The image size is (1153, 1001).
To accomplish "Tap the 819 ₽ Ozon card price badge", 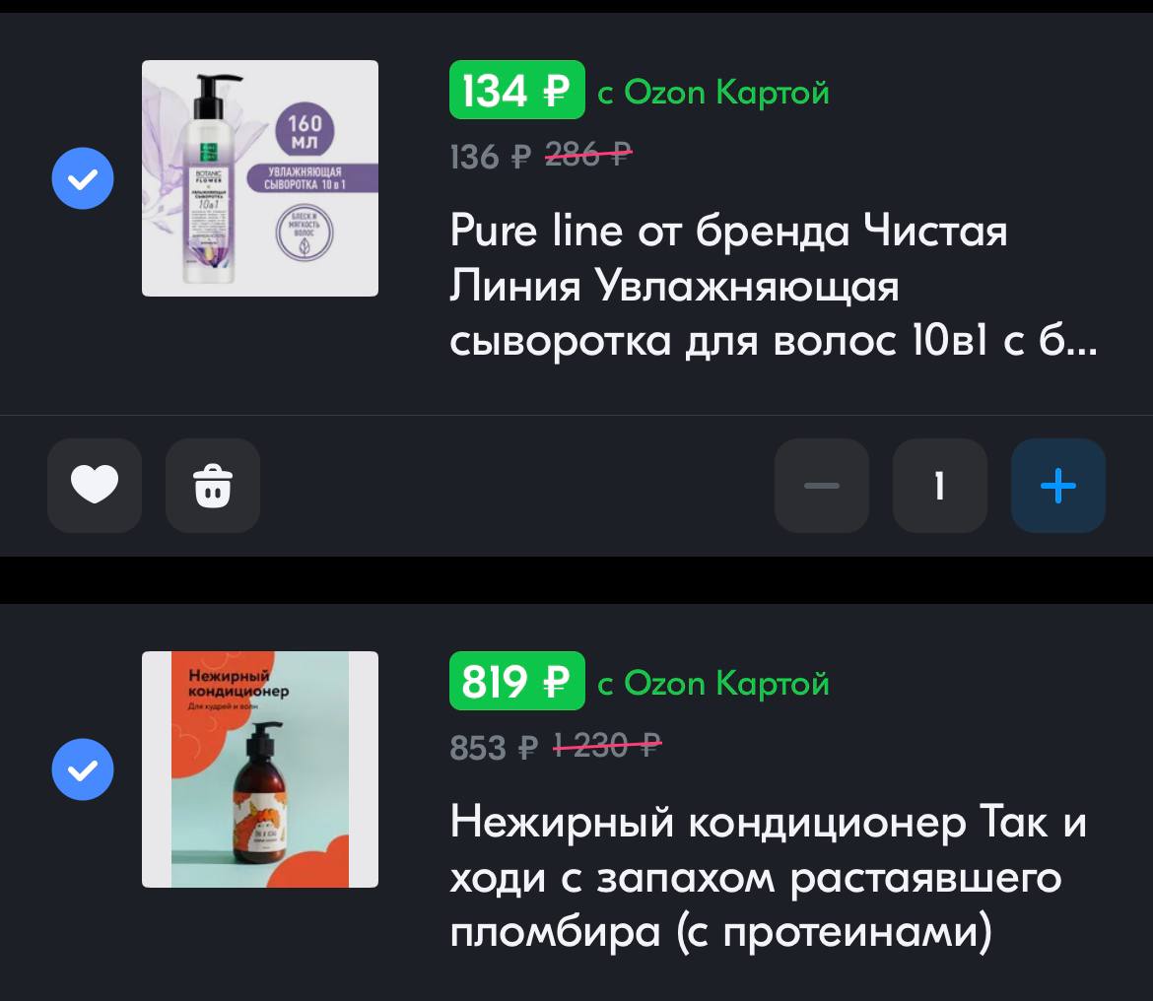I will tap(517, 681).
